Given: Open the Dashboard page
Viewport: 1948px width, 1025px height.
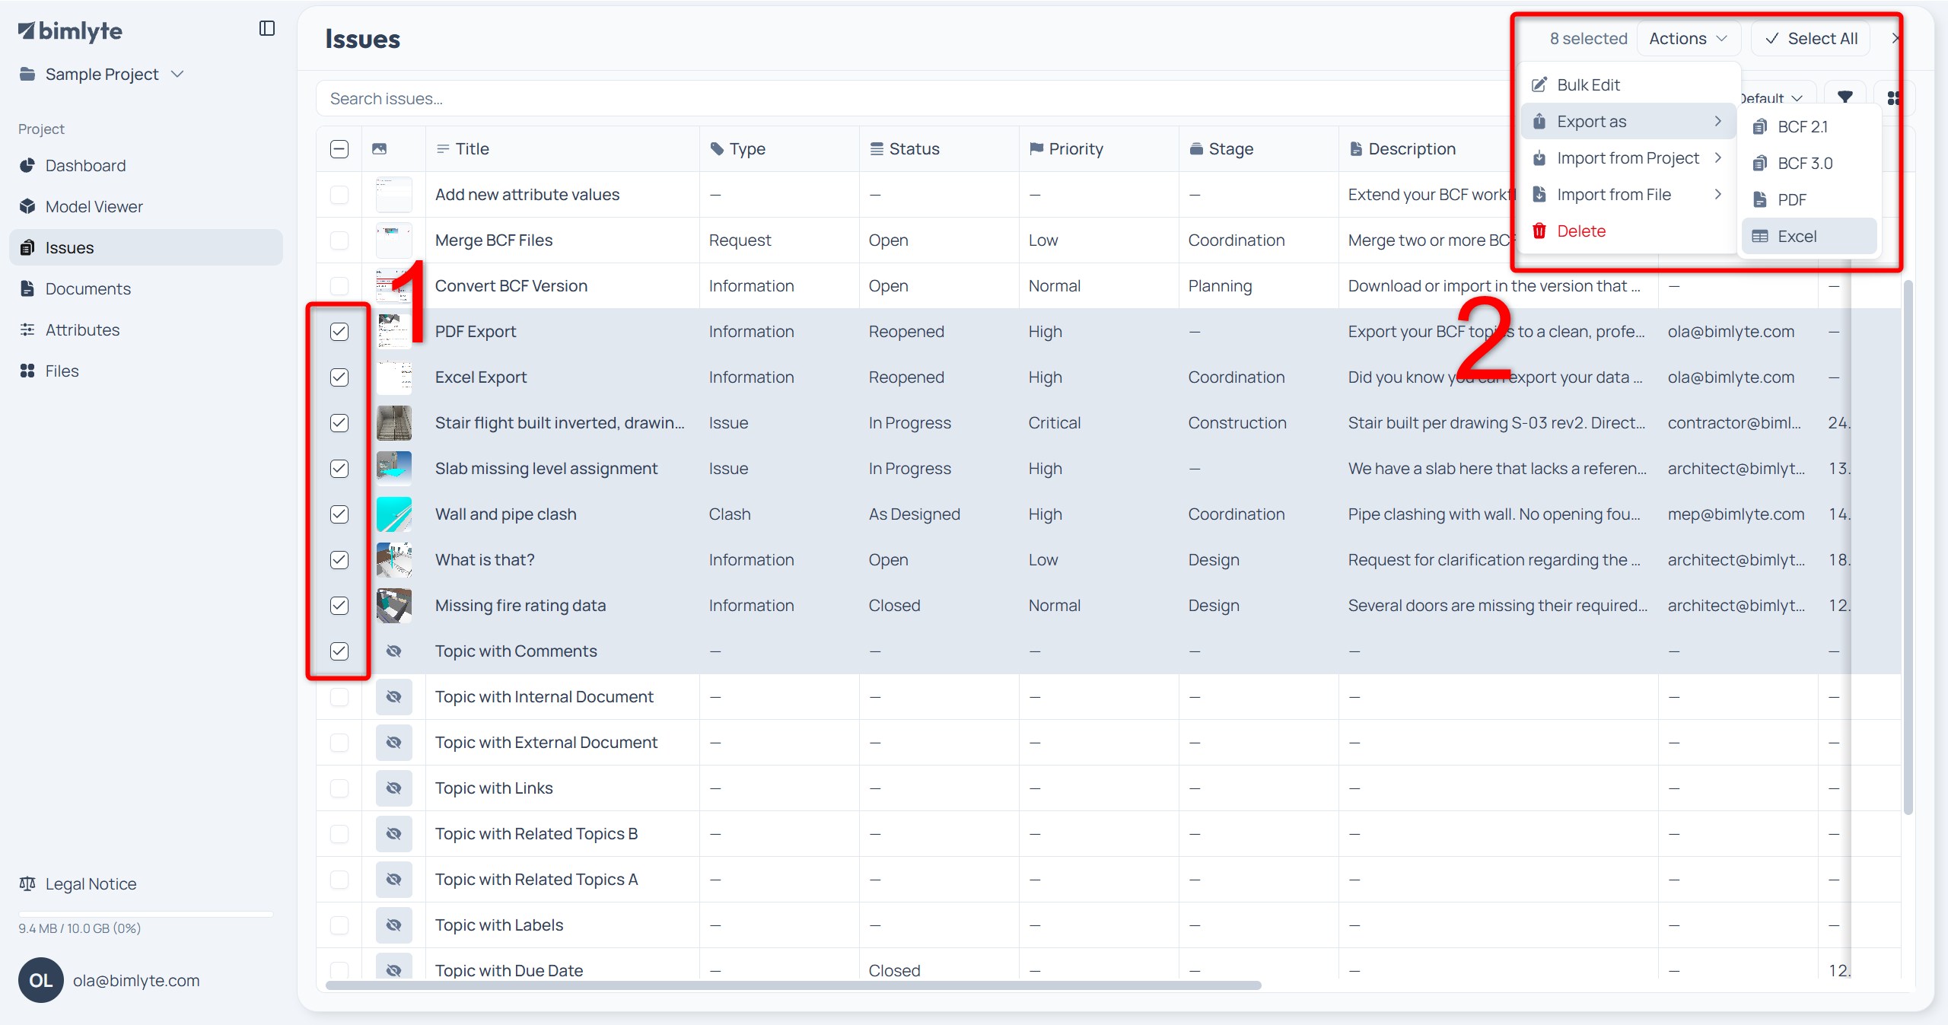Looking at the screenshot, I should click(146, 165).
